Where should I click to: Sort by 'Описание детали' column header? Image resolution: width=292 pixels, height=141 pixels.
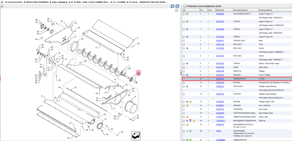[246, 10]
